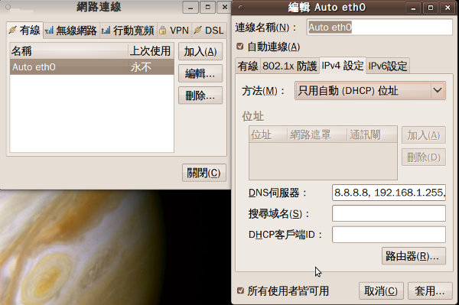This screenshot has height=305, width=459.
Task: Sort by the 名稱 column header
Action: coord(69,51)
